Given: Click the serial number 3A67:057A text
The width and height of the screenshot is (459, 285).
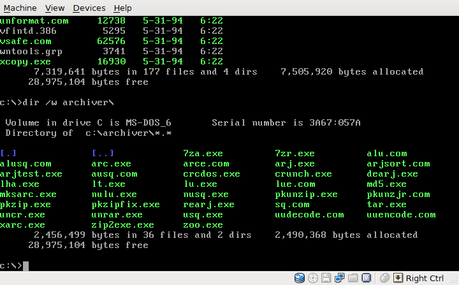Looking at the screenshot, I should [x=335, y=122].
